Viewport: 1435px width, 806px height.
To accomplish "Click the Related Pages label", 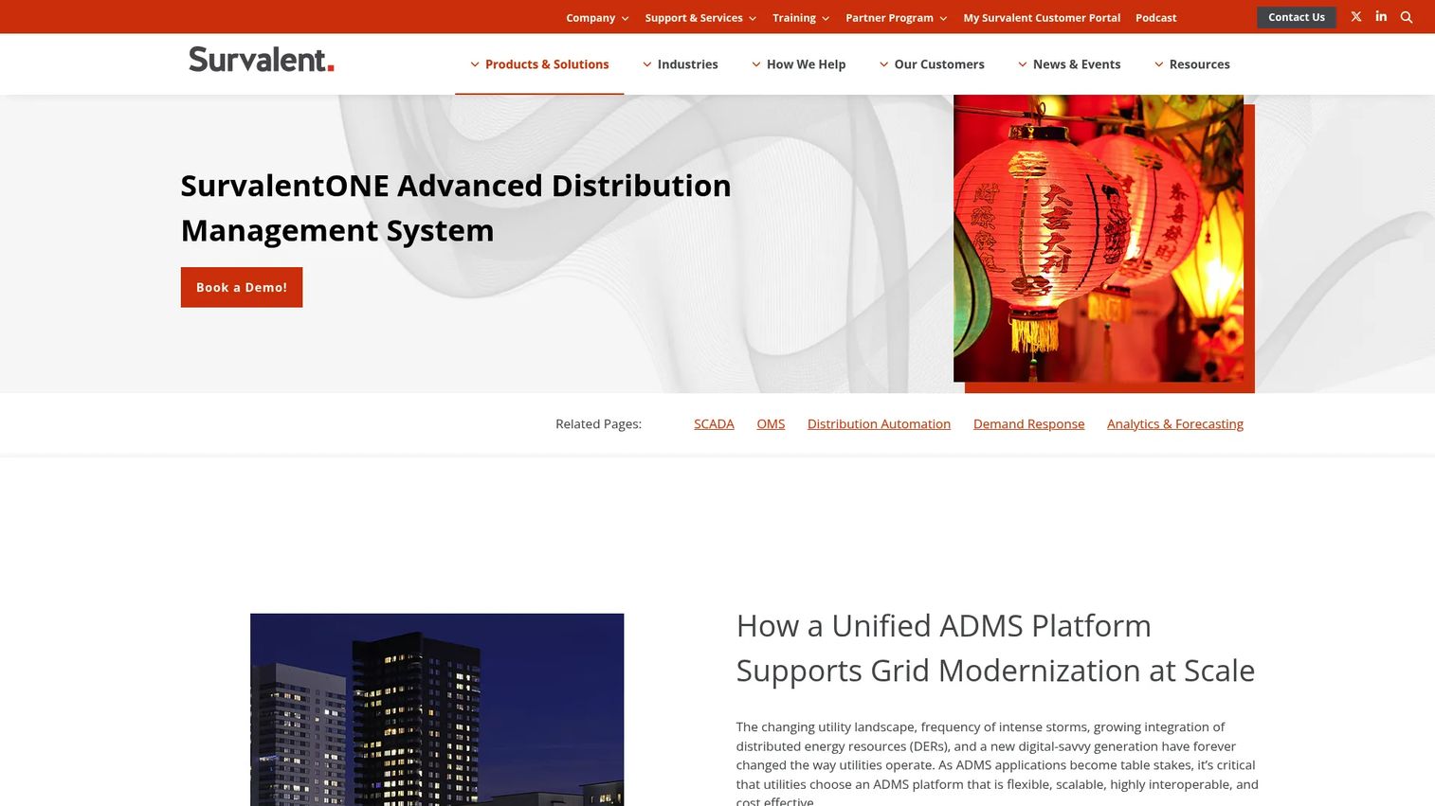I will pyautogui.click(x=598, y=424).
